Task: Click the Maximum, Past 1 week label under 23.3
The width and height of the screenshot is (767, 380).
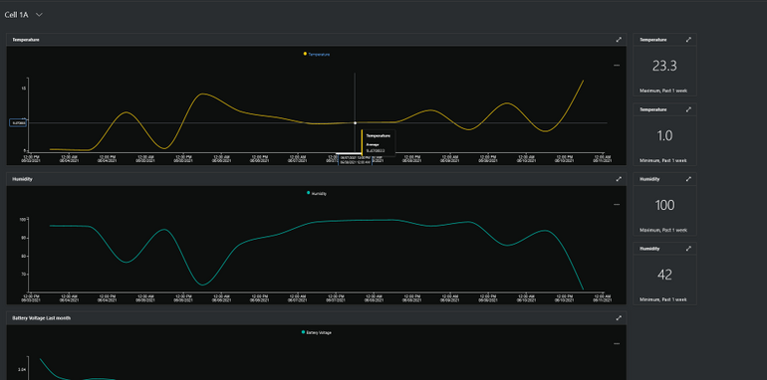Action: coord(664,91)
